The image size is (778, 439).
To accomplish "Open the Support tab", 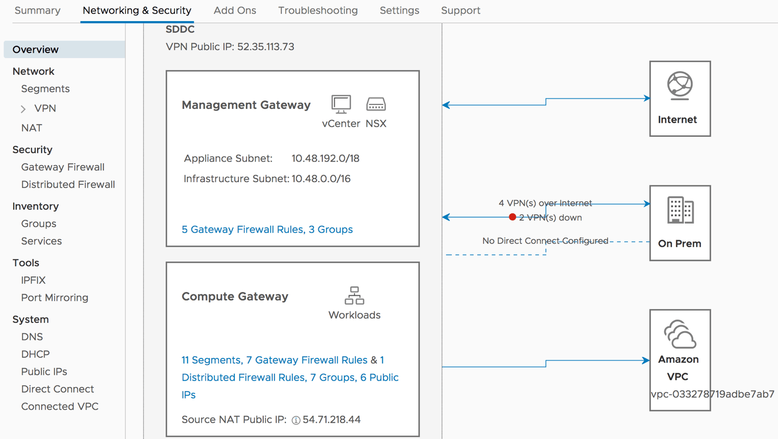I will point(461,11).
